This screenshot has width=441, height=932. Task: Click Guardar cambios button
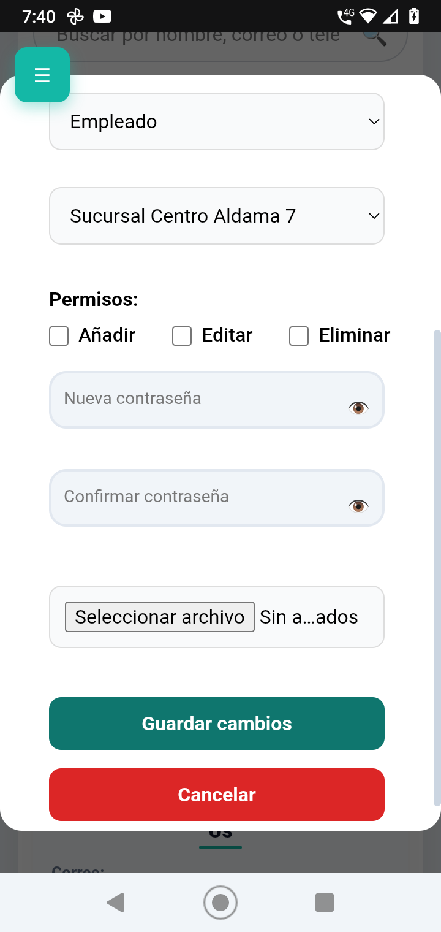pos(217,724)
